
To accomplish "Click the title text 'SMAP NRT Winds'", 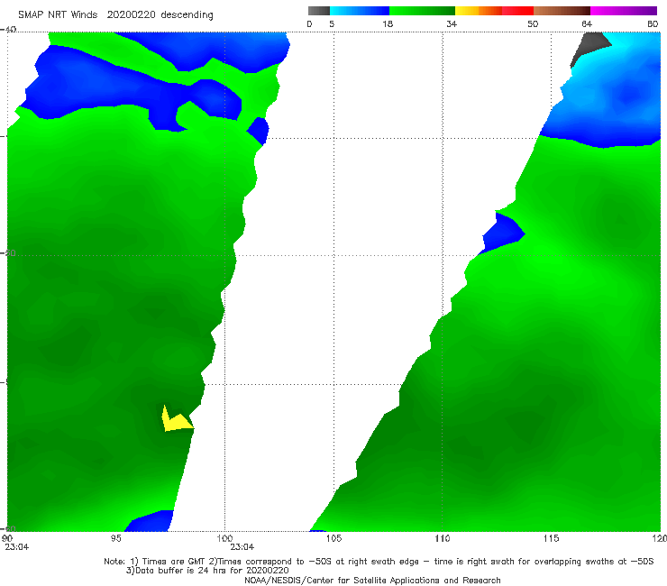I will [x=58, y=15].
